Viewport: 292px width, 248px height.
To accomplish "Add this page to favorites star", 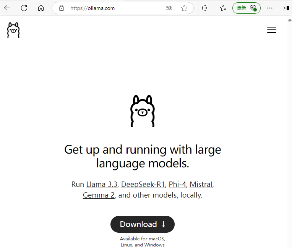I will (x=184, y=8).
